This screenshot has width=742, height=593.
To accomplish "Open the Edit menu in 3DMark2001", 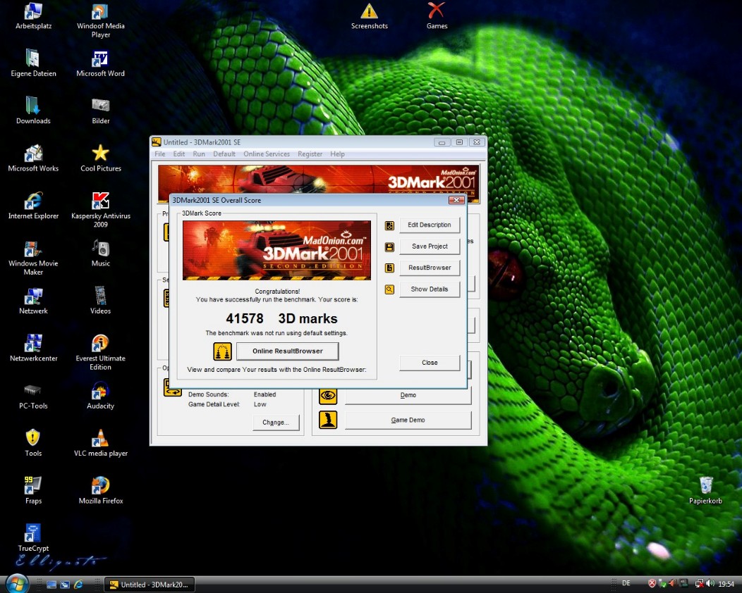I will (x=179, y=154).
